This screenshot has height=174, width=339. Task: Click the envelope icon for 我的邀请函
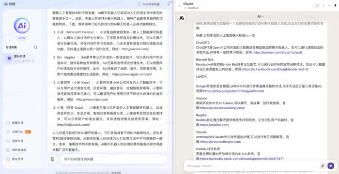point(8,150)
